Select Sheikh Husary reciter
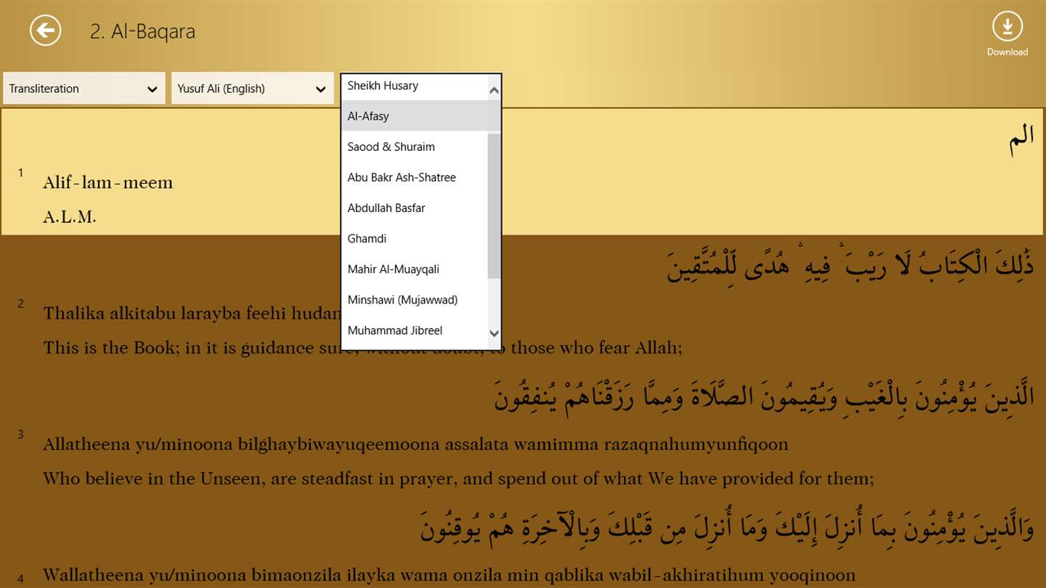Screen dimensions: 1046x588 (414, 86)
